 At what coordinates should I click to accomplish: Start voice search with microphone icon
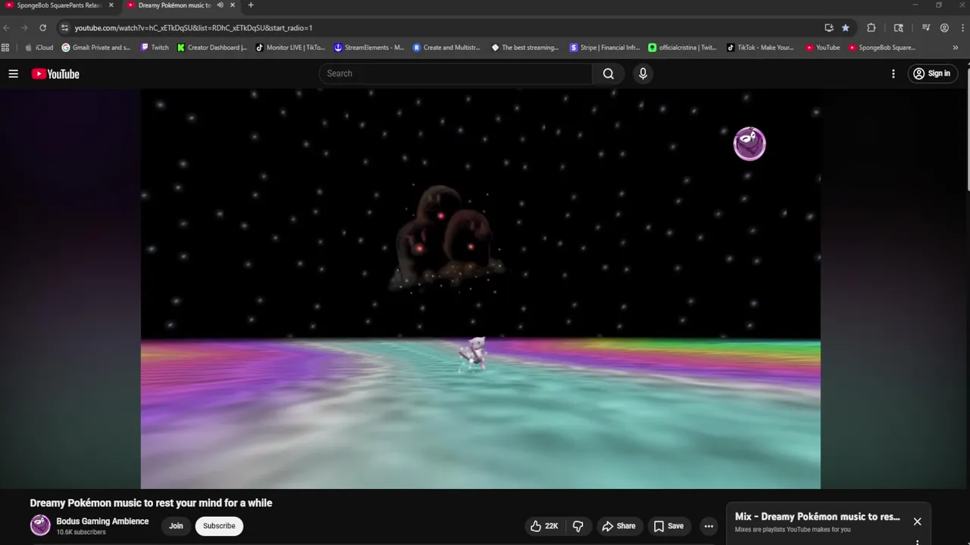(x=643, y=73)
